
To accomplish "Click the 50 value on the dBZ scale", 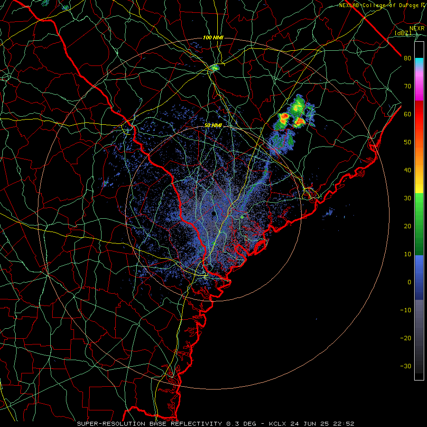I will [408, 142].
